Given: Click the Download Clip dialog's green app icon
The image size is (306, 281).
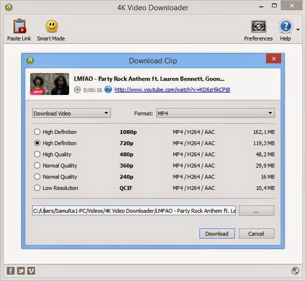Looking at the screenshot, I should click(30, 60).
